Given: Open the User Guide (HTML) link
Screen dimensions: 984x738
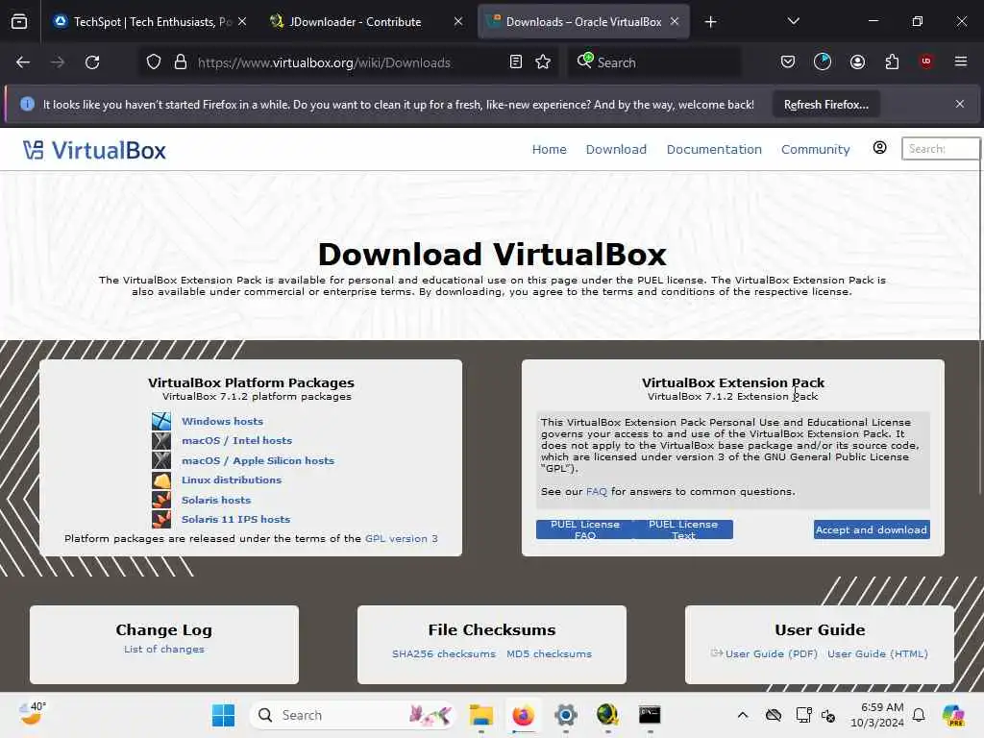Looking at the screenshot, I should coord(877,653).
